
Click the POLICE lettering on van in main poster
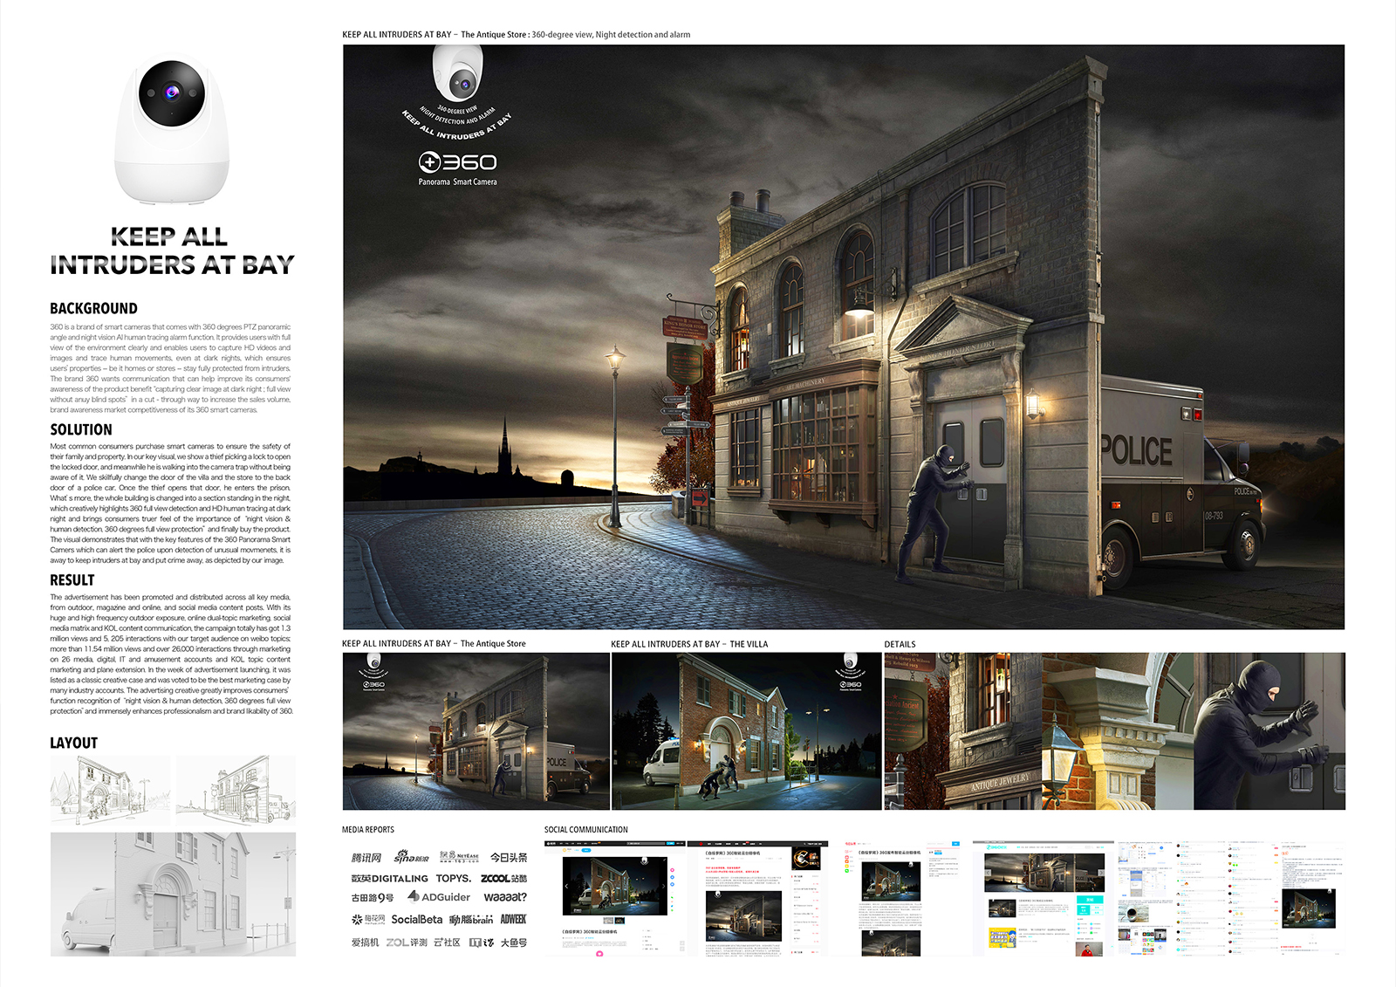tap(1137, 450)
